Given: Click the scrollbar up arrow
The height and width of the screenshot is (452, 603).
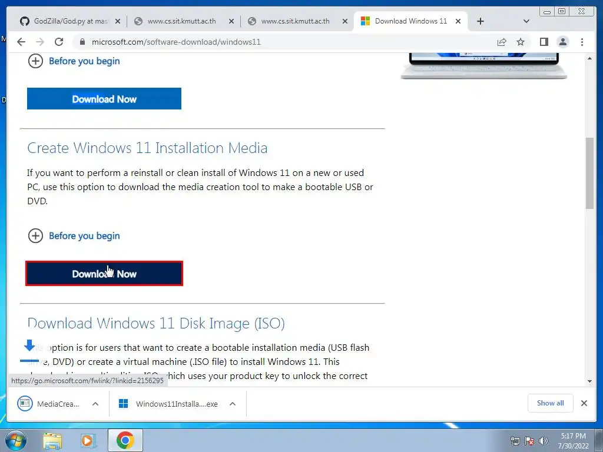Looking at the screenshot, I should (x=589, y=58).
